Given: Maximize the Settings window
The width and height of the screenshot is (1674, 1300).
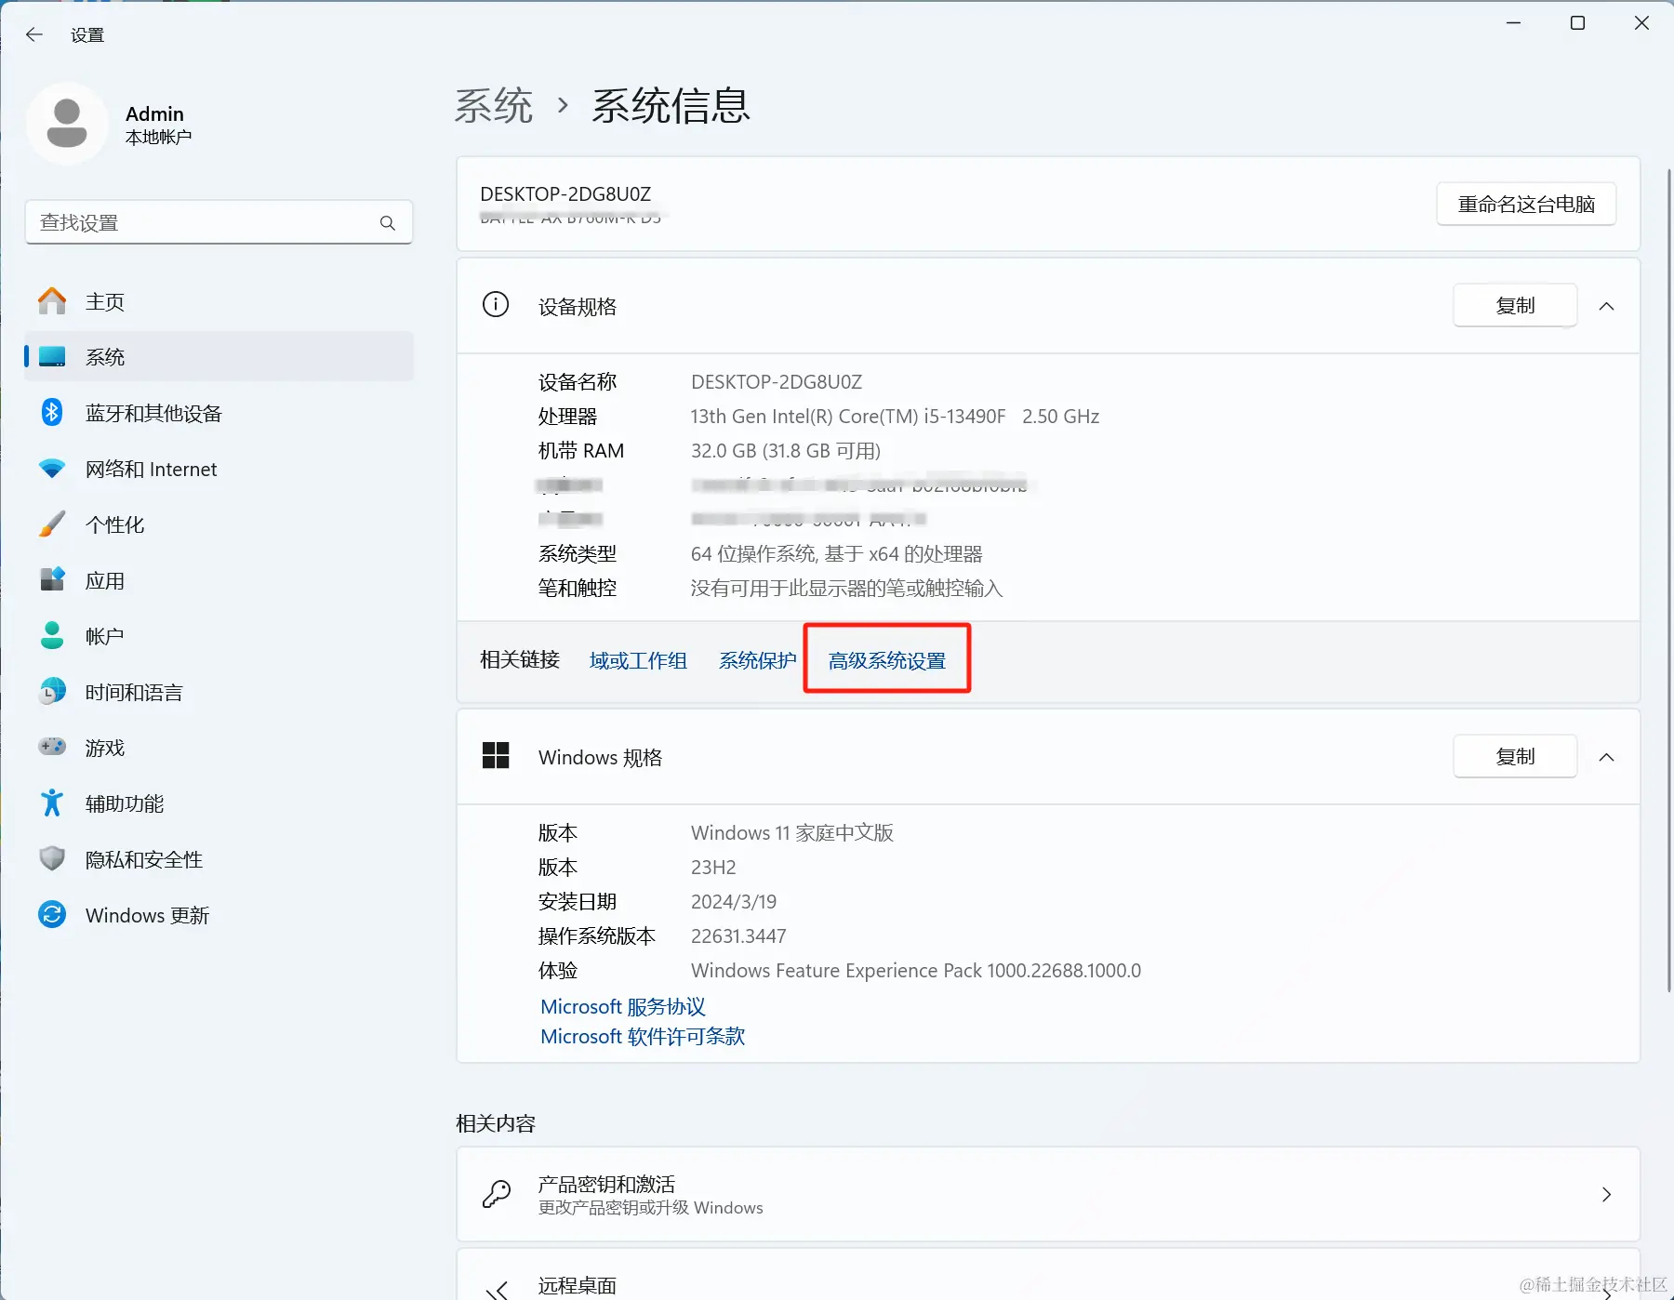Looking at the screenshot, I should click(x=1577, y=23).
